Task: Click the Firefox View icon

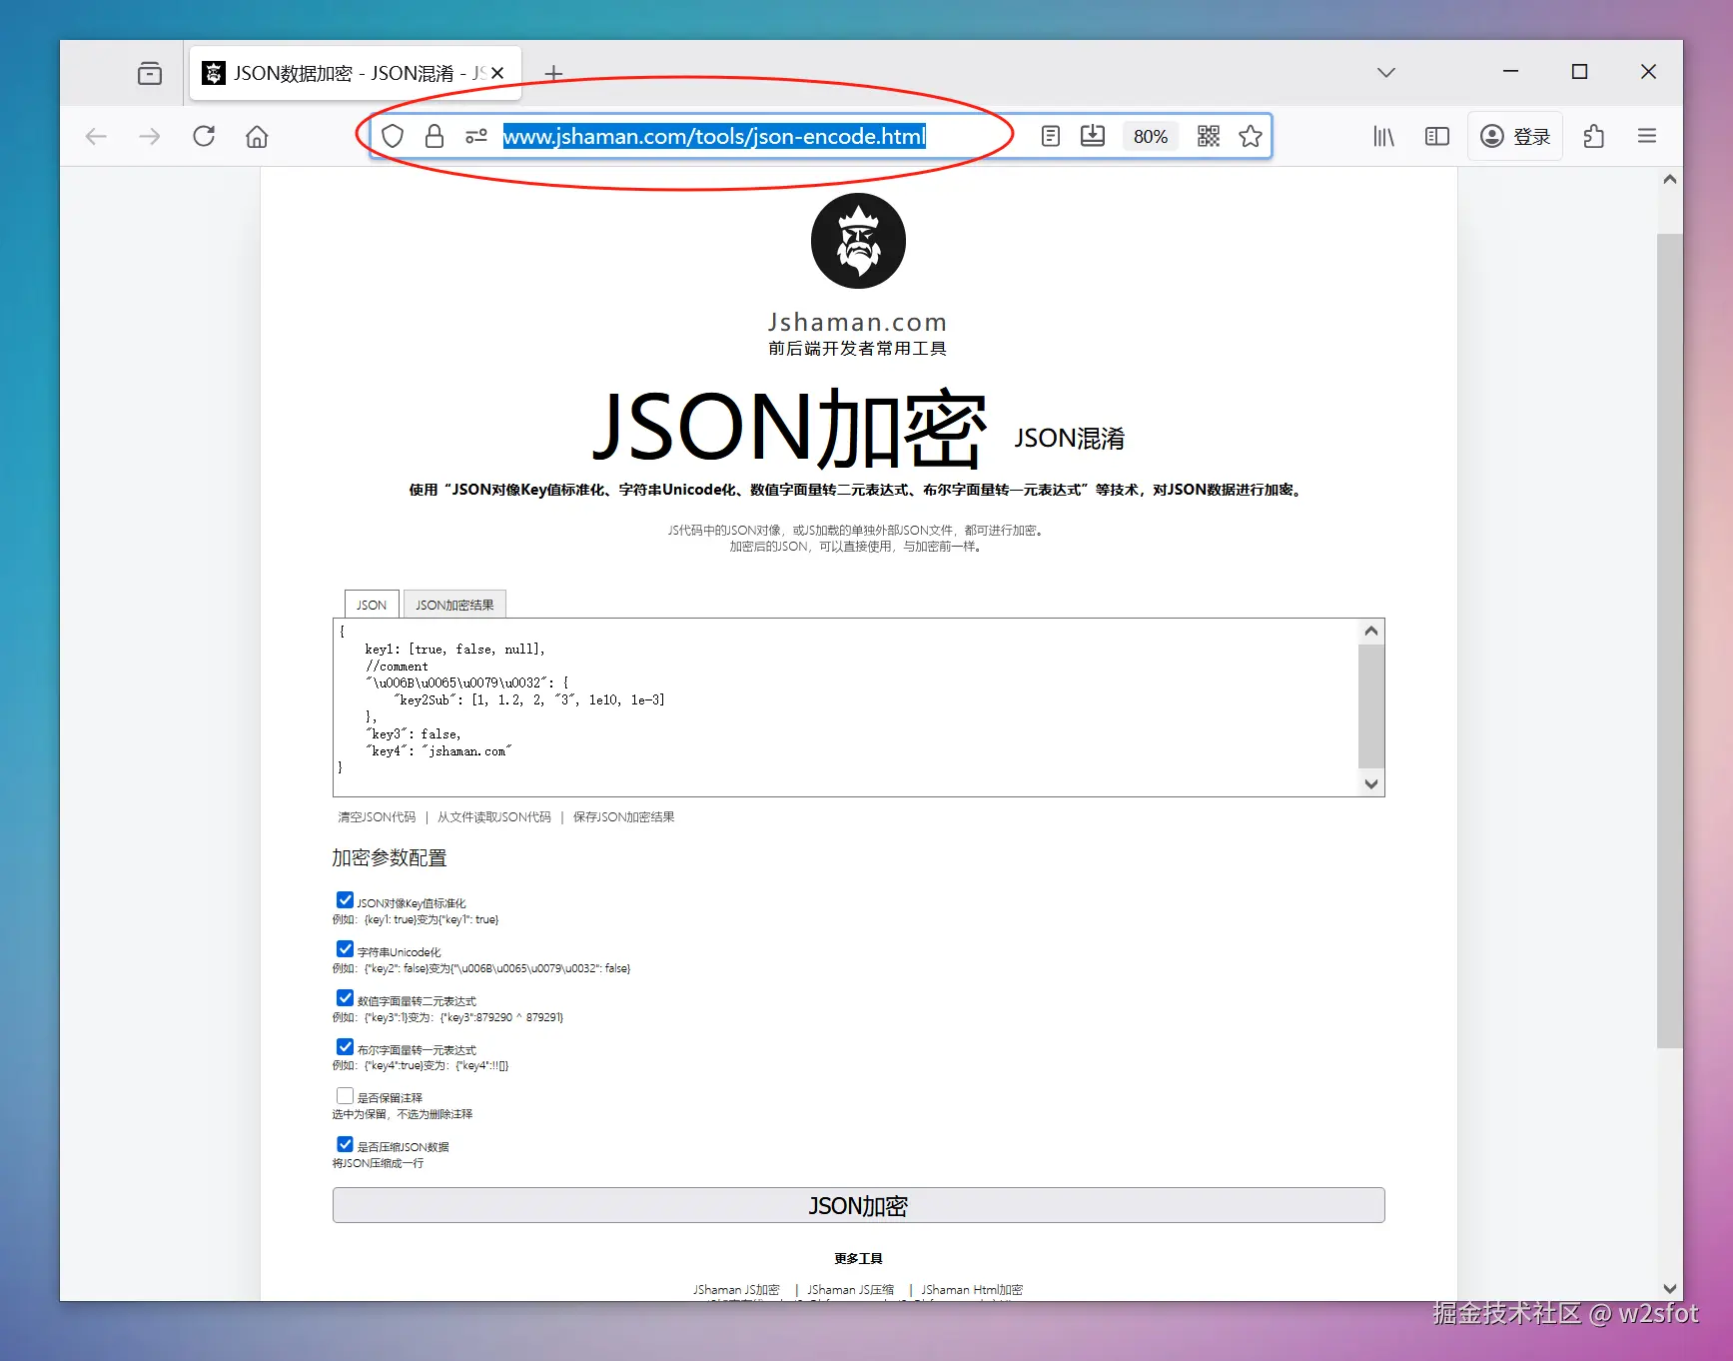Action: point(150,73)
